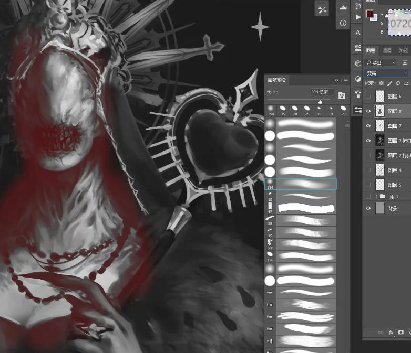
Task: Expand the 组 1 layer group
Action: pyautogui.click(x=376, y=196)
